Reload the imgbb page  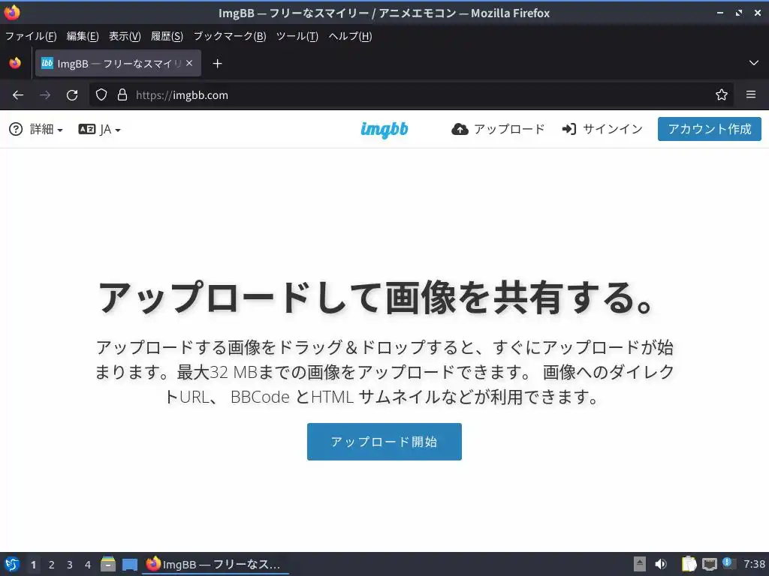72,95
